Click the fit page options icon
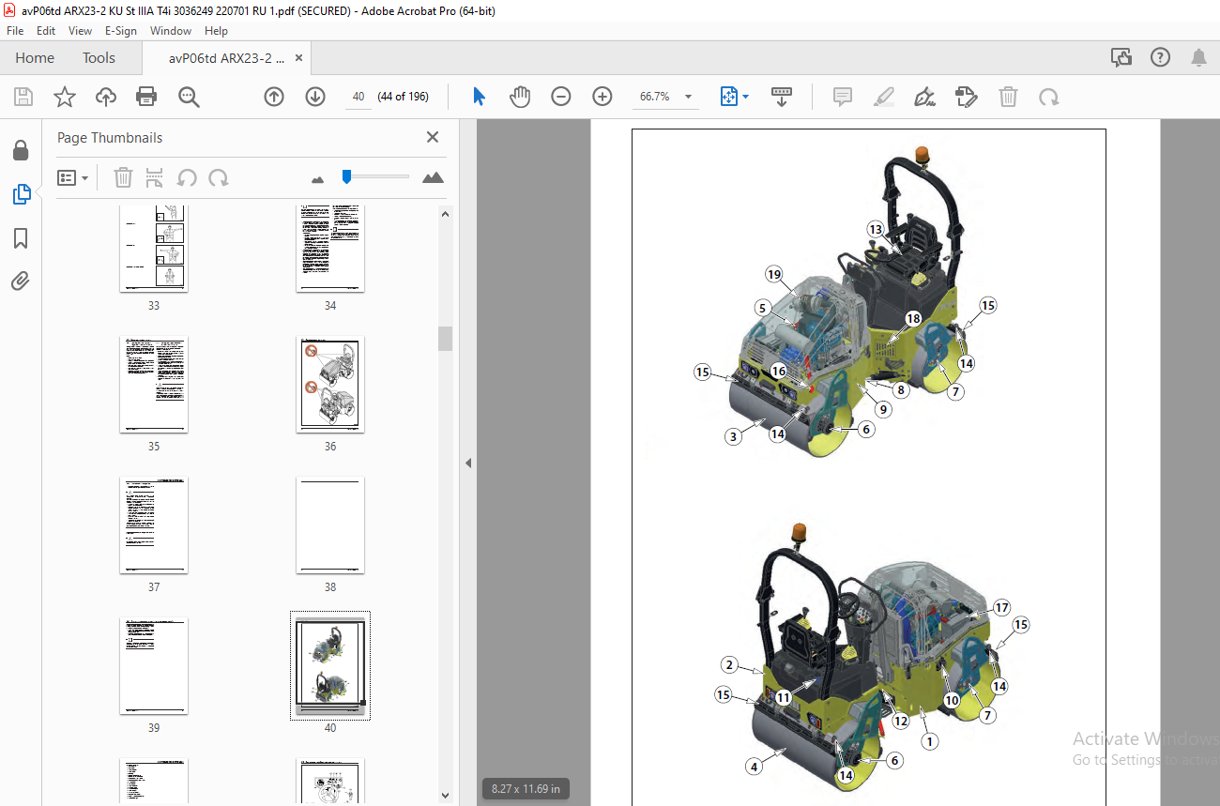The height and width of the screenshot is (806, 1220). tap(729, 97)
